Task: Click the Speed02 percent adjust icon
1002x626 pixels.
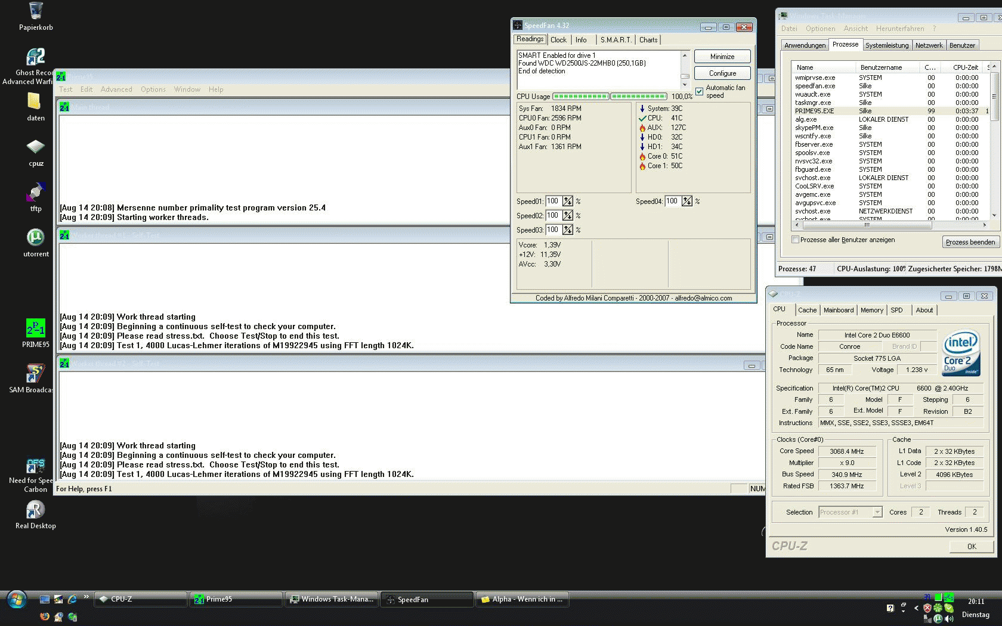Action: click(x=568, y=216)
